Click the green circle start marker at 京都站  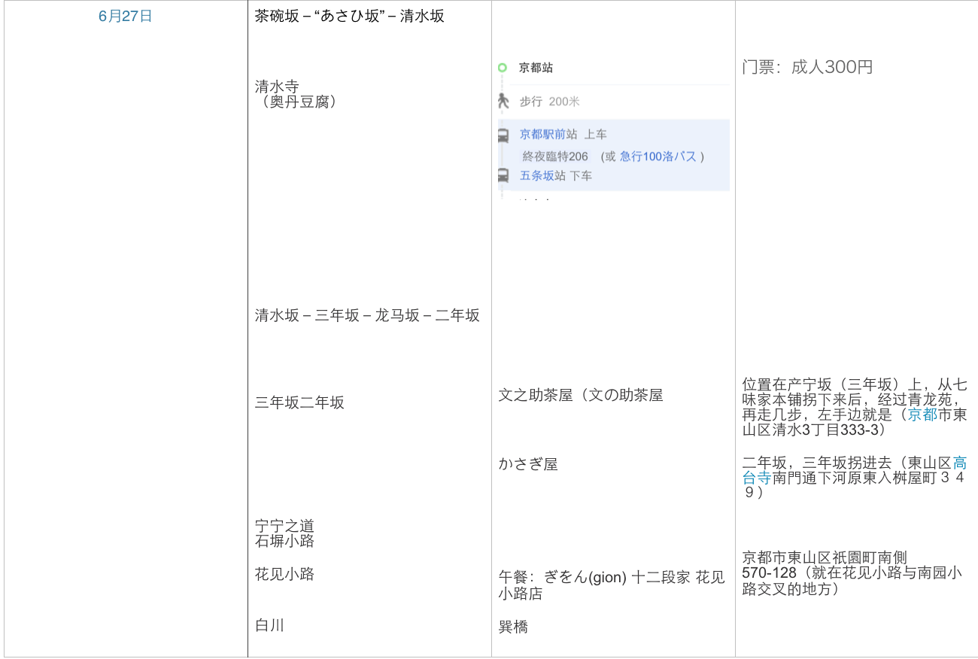click(502, 68)
